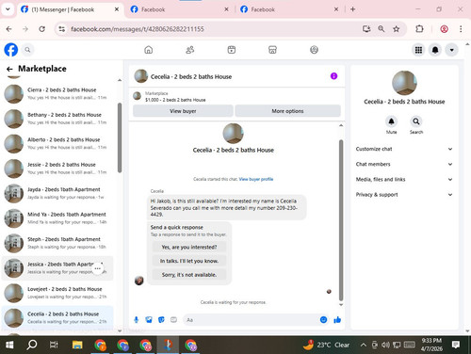Open Mind Ya 2beds 1bath Apartment chat
The height and width of the screenshot is (354, 471).
tap(57, 218)
